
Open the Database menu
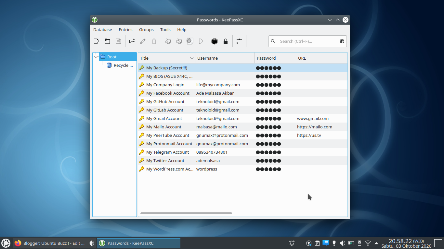(102, 30)
